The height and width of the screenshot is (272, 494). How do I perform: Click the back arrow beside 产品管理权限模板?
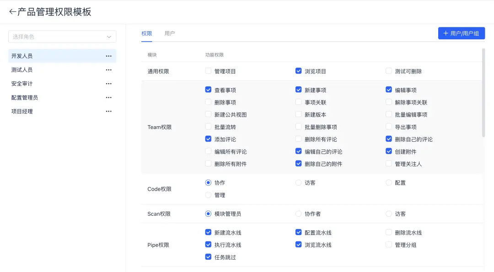tap(12, 12)
